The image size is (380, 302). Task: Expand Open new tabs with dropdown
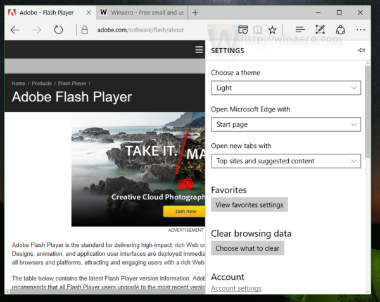coord(286,161)
